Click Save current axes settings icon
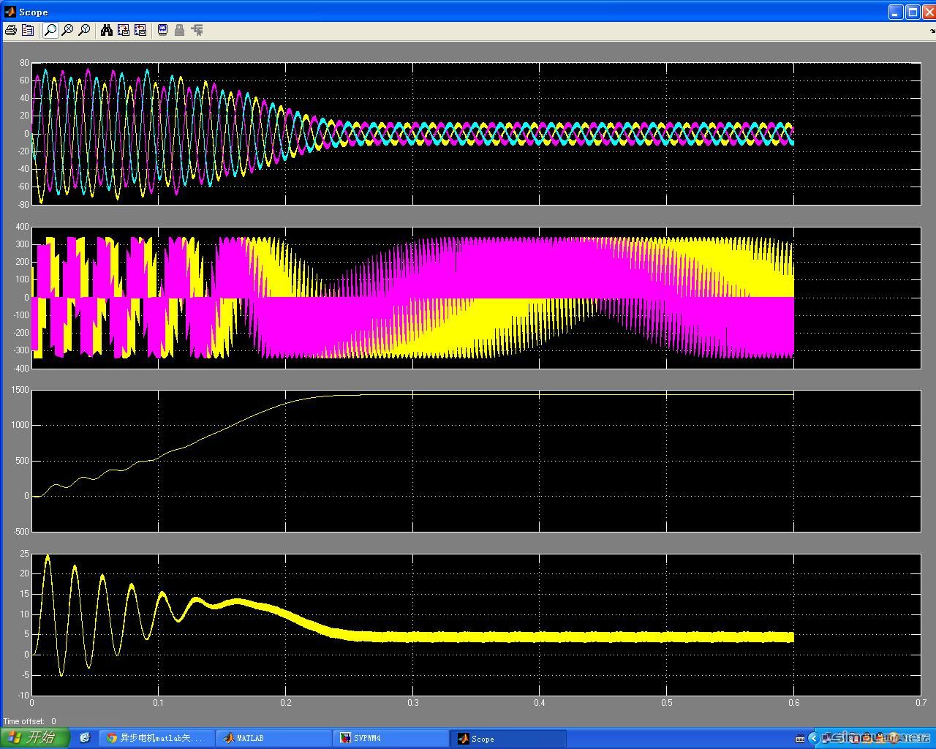Screen dimensions: 936x749 [x=124, y=30]
